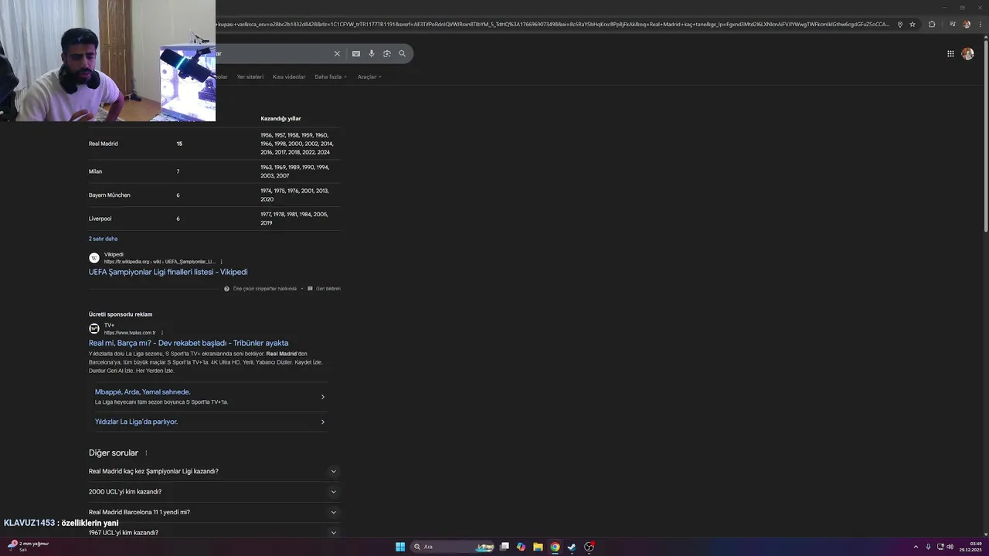Click the page vertical scrollbar thumb

click(985, 135)
